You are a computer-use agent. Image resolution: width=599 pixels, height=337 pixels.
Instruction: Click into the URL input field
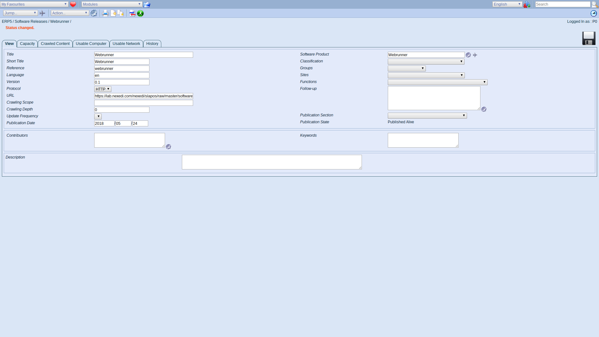coord(144,96)
